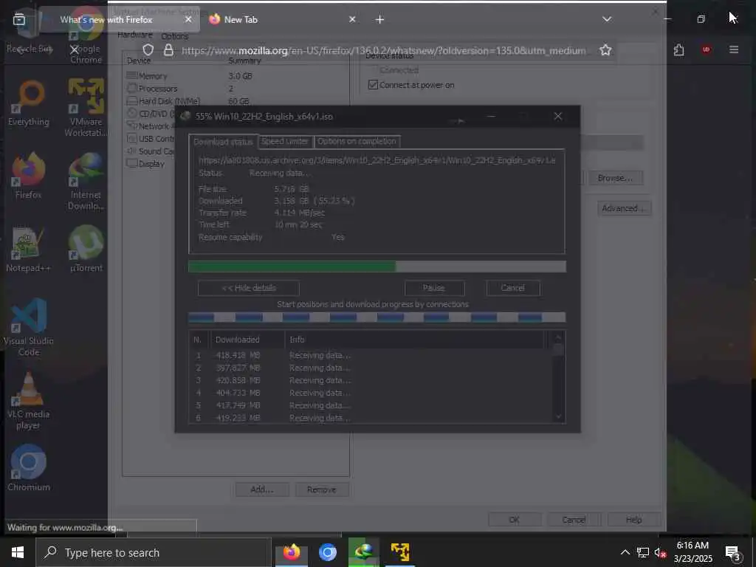756x567 pixels.
Task: Click the muted volume tray icon
Action: (660, 552)
